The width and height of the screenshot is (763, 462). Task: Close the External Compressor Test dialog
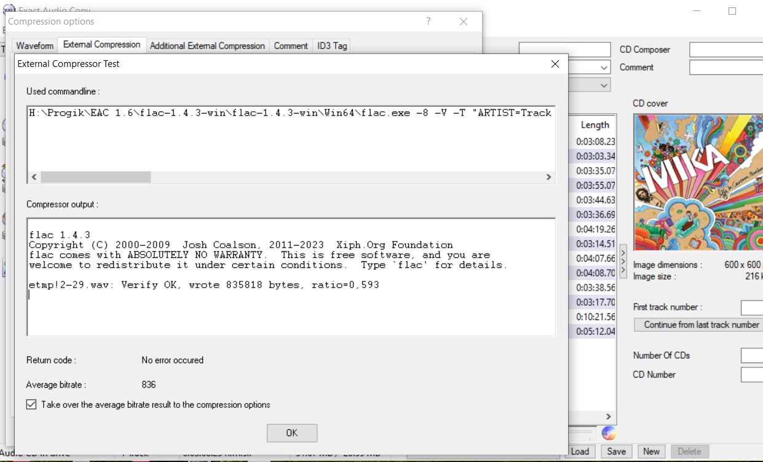click(x=555, y=64)
